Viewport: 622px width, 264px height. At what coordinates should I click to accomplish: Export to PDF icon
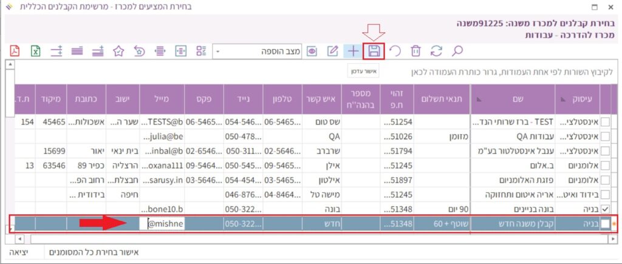[x=15, y=51]
